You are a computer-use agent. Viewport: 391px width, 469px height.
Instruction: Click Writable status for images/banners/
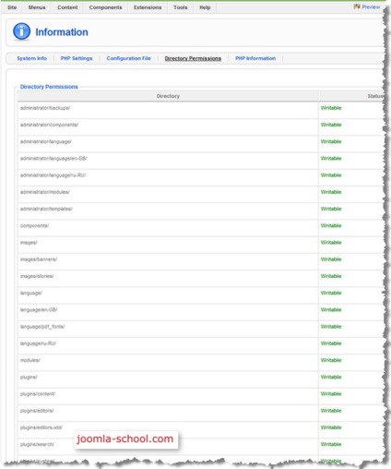[x=331, y=259]
